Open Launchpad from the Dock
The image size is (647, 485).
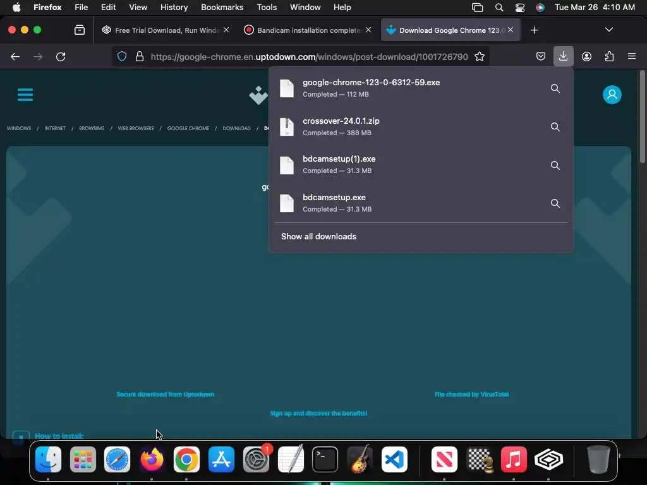click(x=83, y=460)
